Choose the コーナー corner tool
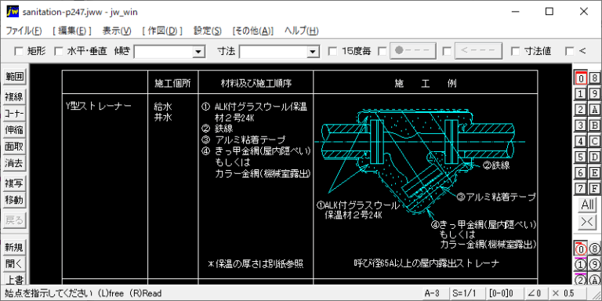602x301 pixels. pos(14,114)
